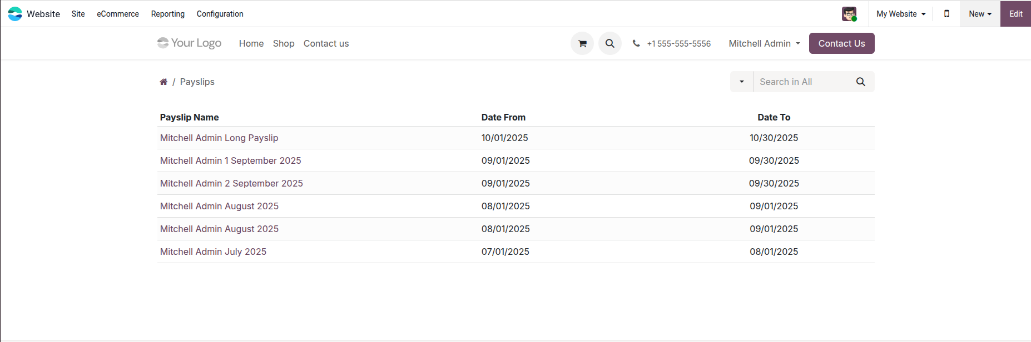Select date to 08/01/2025 cell
The height and width of the screenshot is (342, 1031).
coord(774,252)
